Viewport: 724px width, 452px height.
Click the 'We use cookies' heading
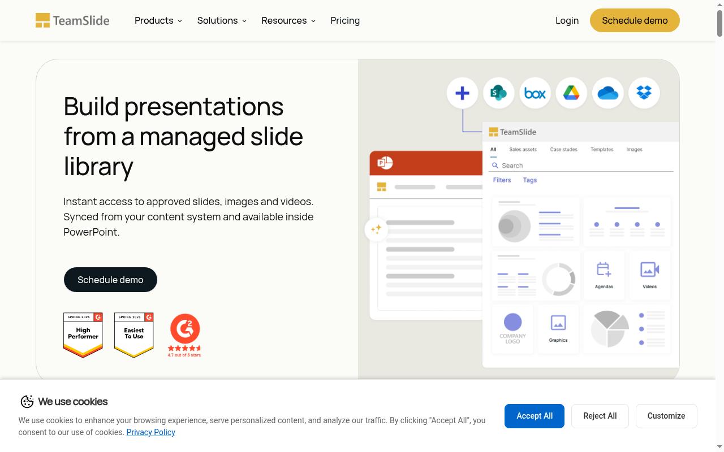[x=73, y=402]
